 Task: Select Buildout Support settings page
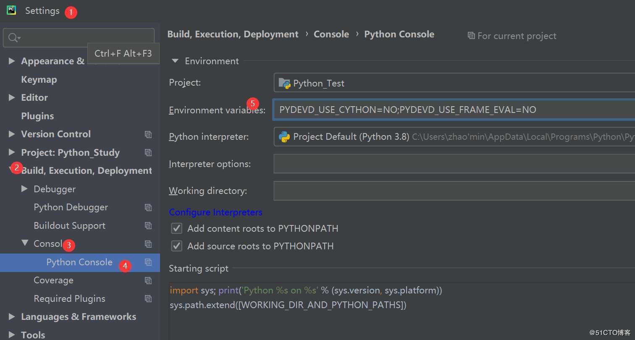click(70, 225)
